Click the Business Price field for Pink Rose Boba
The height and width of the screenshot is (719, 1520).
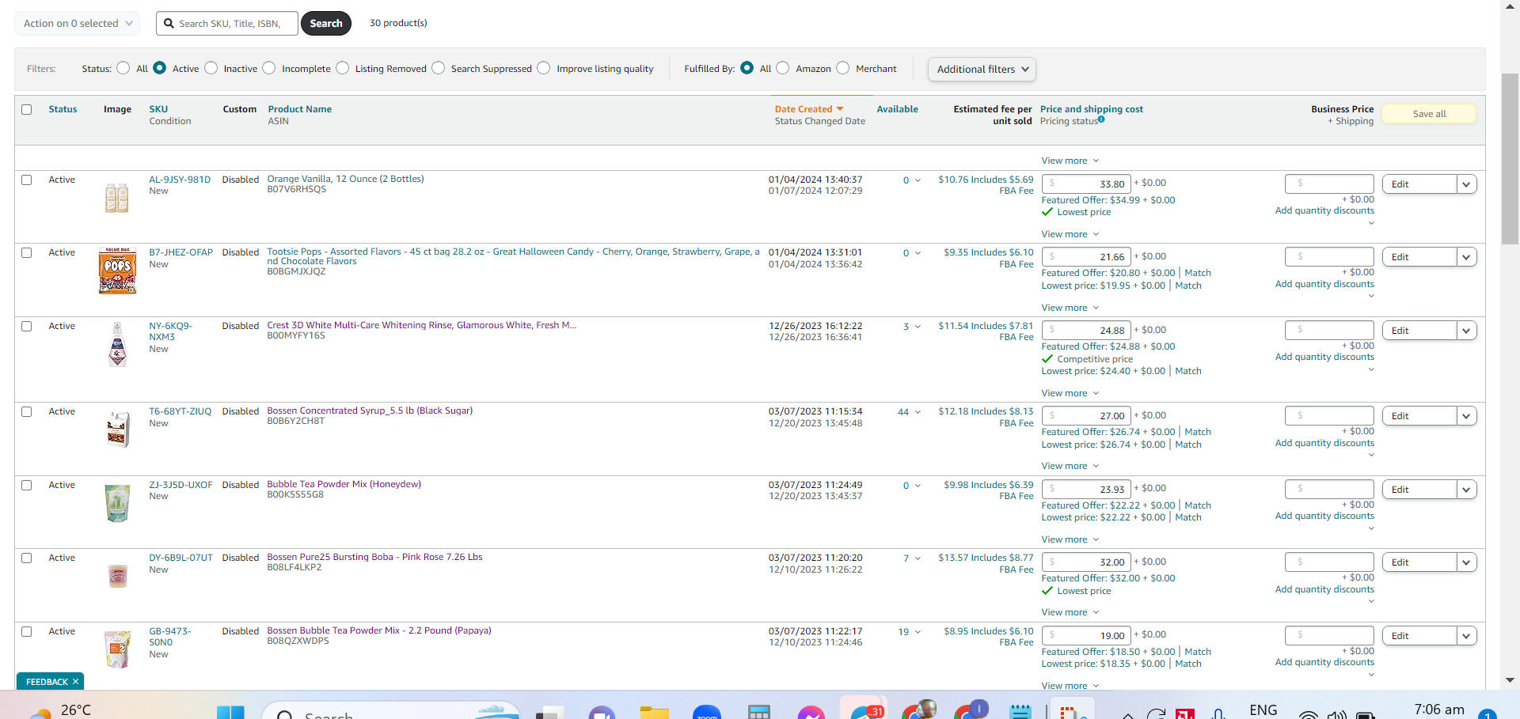click(x=1329, y=562)
